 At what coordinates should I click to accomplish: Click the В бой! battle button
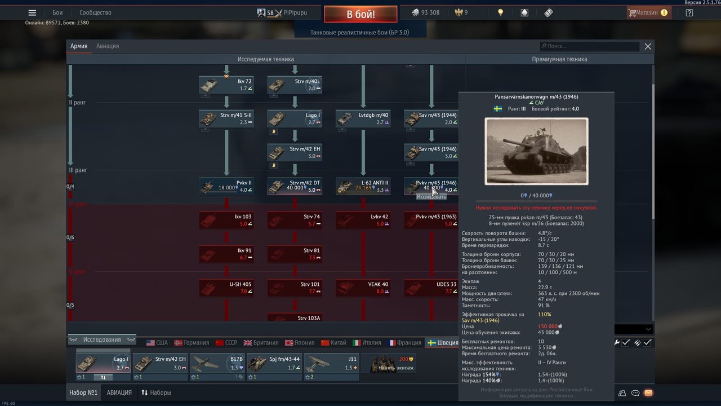pyautogui.click(x=360, y=14)
